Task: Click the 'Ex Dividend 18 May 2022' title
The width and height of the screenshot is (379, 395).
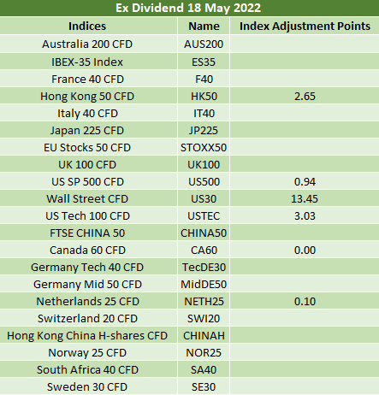Action: 188,8
